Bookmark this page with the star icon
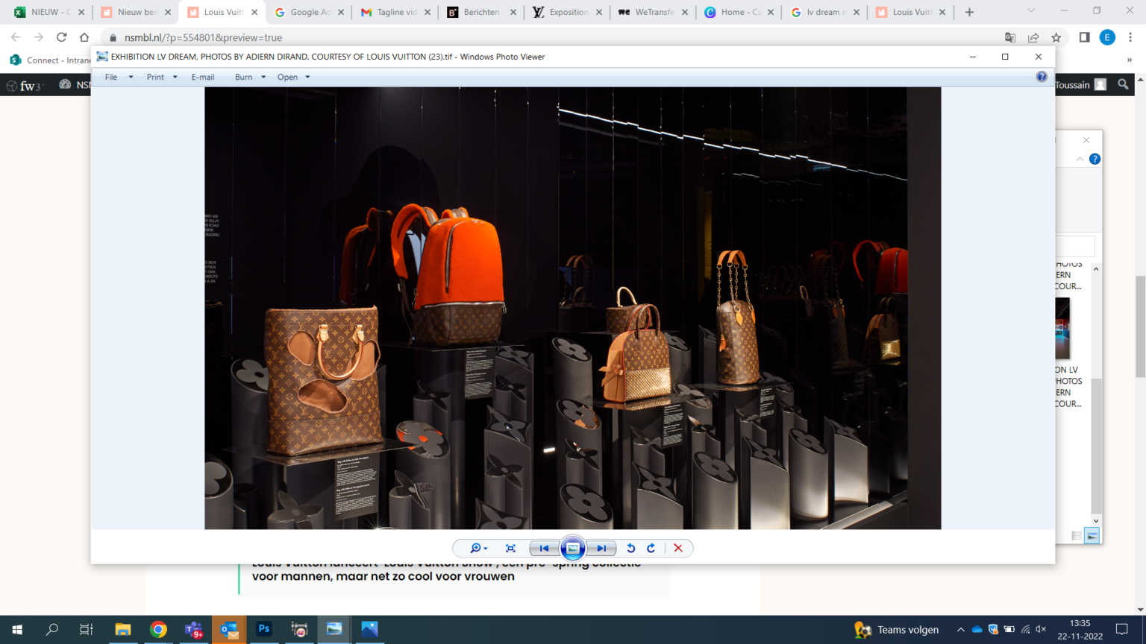Screen dimensions: 1146x644 (x=1056, y=37)
